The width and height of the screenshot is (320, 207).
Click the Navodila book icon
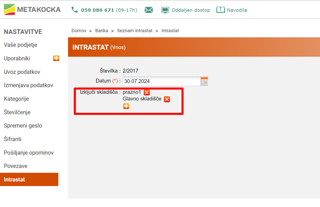pos(220,10)
